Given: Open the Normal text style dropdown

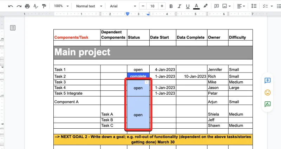Looking at the screenshot, I should (89, 6).
